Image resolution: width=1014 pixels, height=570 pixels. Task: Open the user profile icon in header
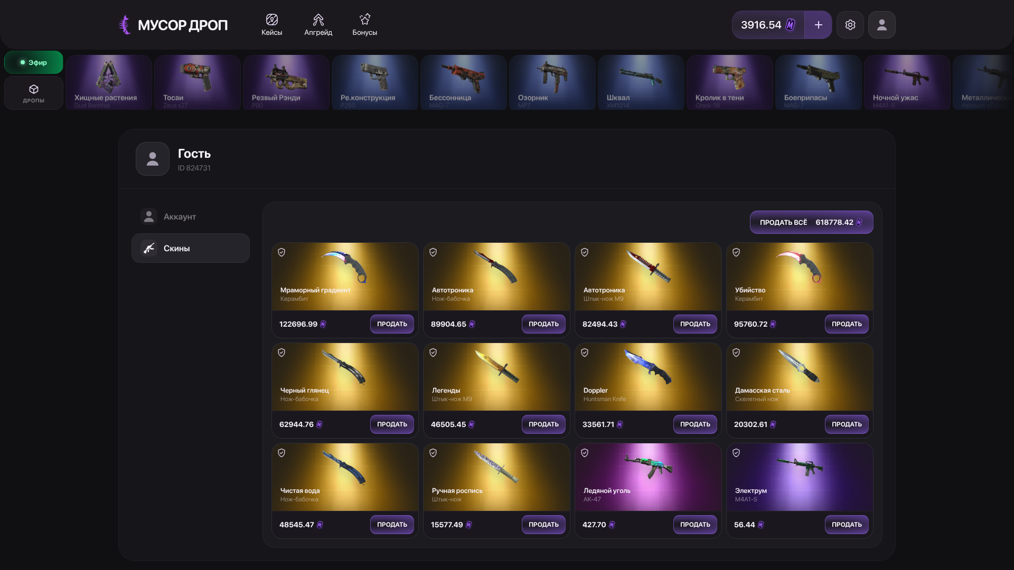pyautogui.click(x=882, y=25)
